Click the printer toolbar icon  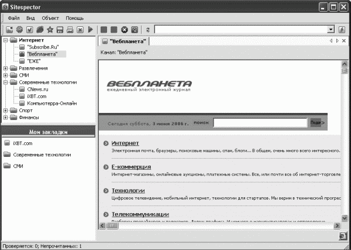click(x=70, y=30)
